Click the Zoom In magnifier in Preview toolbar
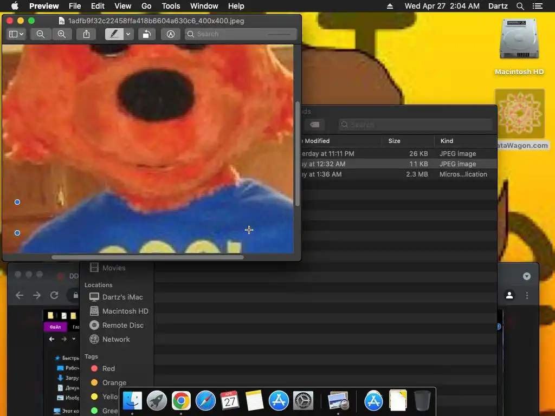This screenshot has height=416, width=555. tap(62, 34)
